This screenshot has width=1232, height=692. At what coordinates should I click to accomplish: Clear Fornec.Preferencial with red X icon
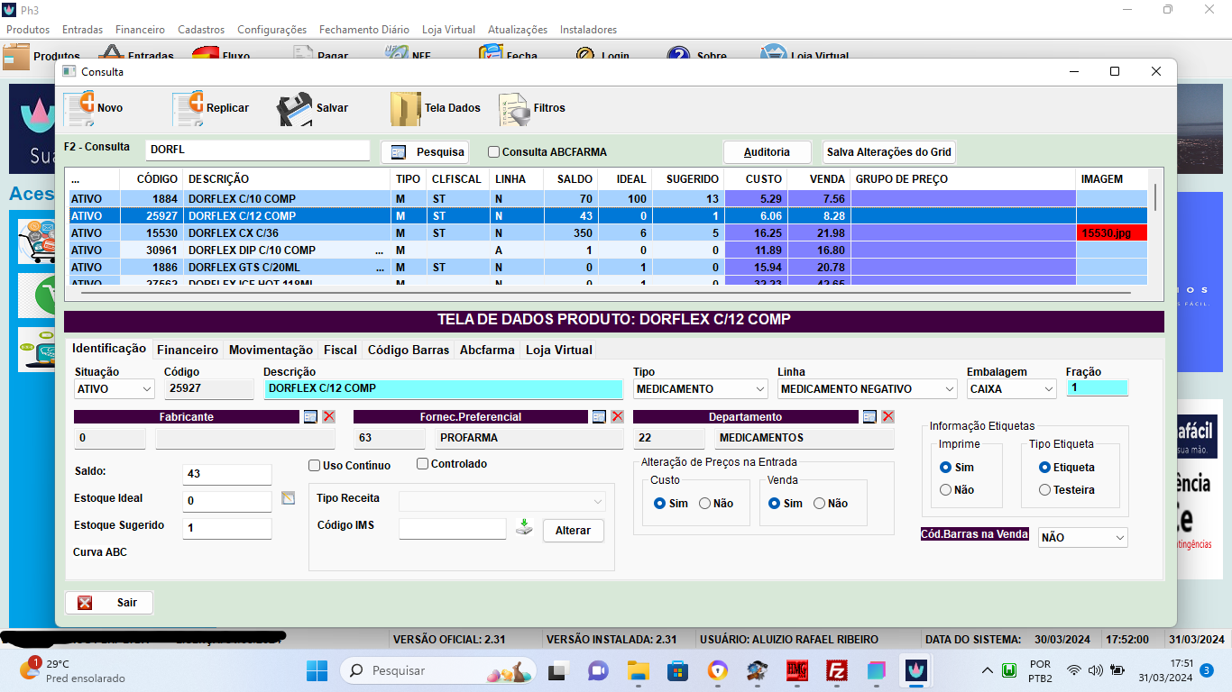point(617,416)
